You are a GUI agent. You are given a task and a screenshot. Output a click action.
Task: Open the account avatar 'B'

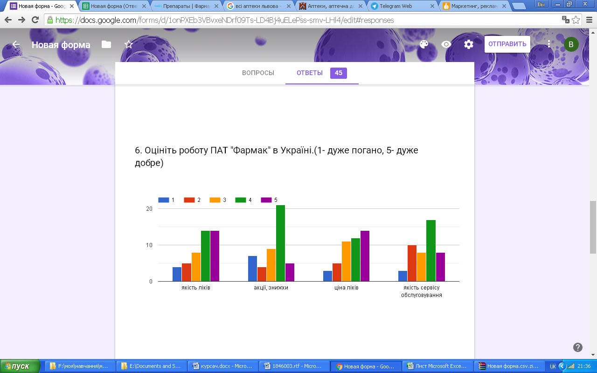tap(571, 44)
